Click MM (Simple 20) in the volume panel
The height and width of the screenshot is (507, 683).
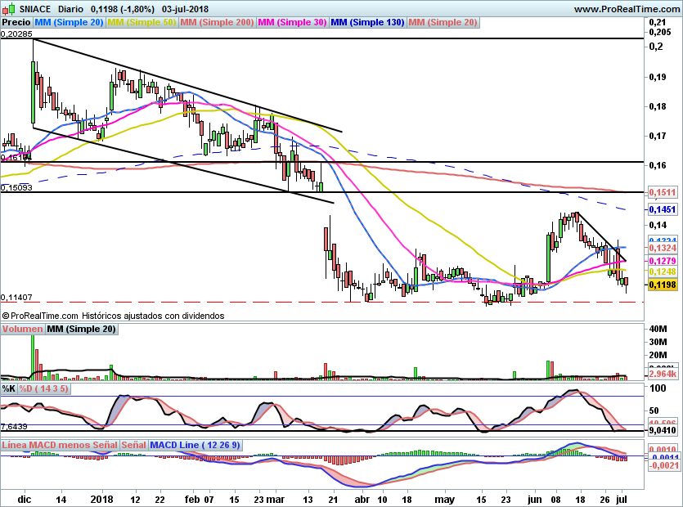tap(81, 329)
